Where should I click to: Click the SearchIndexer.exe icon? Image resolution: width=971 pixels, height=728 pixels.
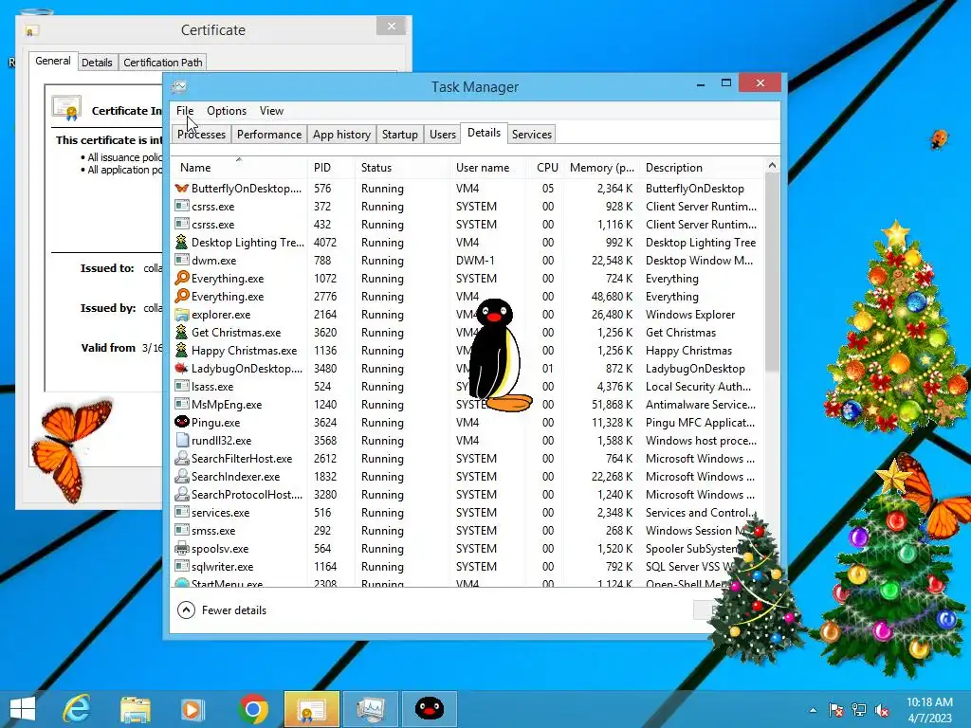181,476
